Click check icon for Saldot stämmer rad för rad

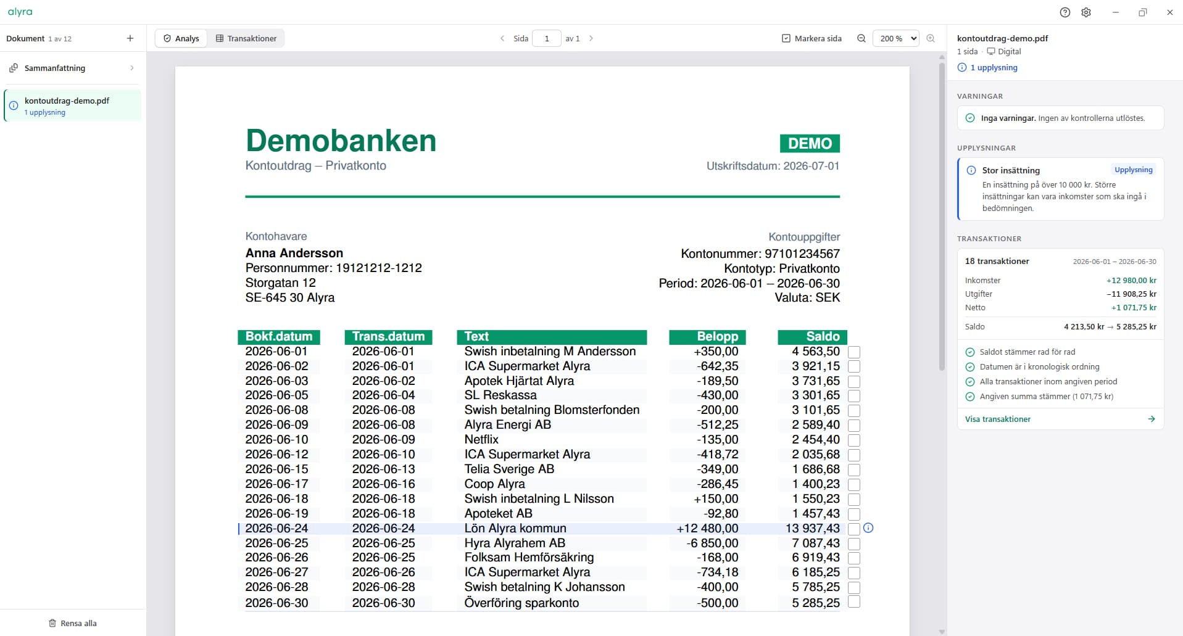tap(970, 352)
